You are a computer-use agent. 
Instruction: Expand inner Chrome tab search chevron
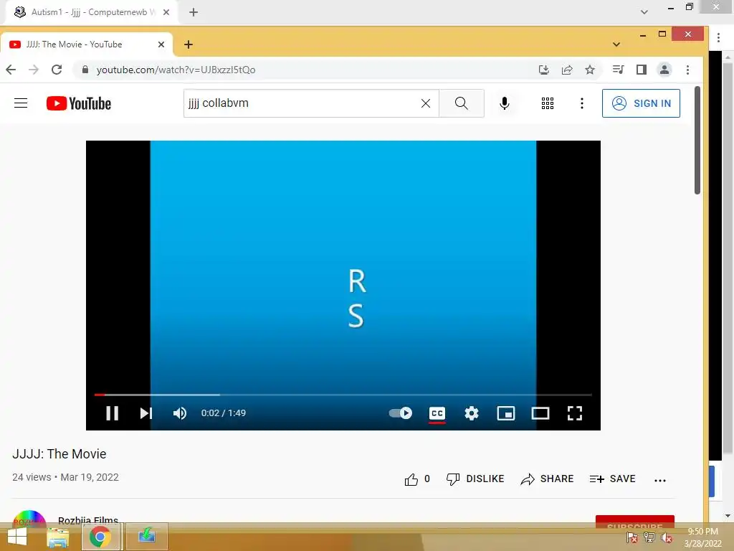point(616,44)
